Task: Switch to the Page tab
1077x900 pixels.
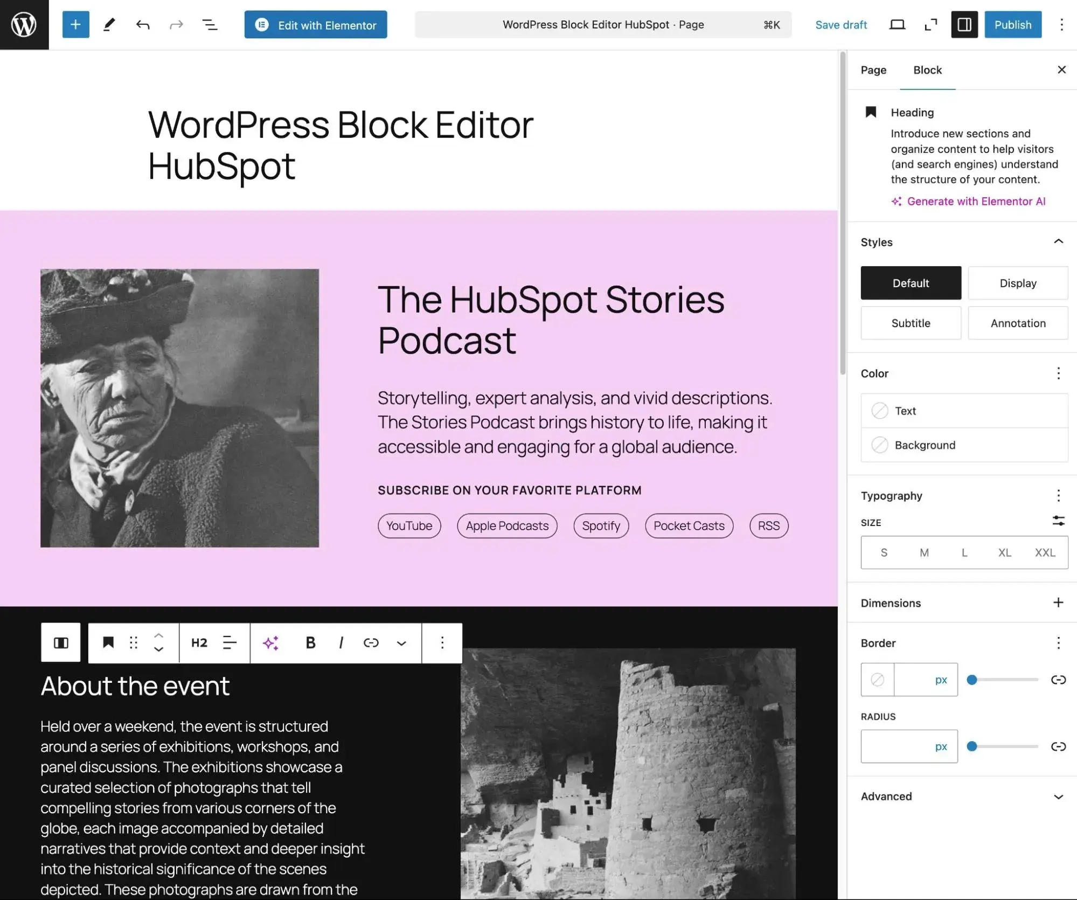Action: (873, 70)
